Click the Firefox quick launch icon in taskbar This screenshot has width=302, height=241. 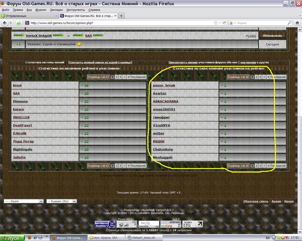29,237
